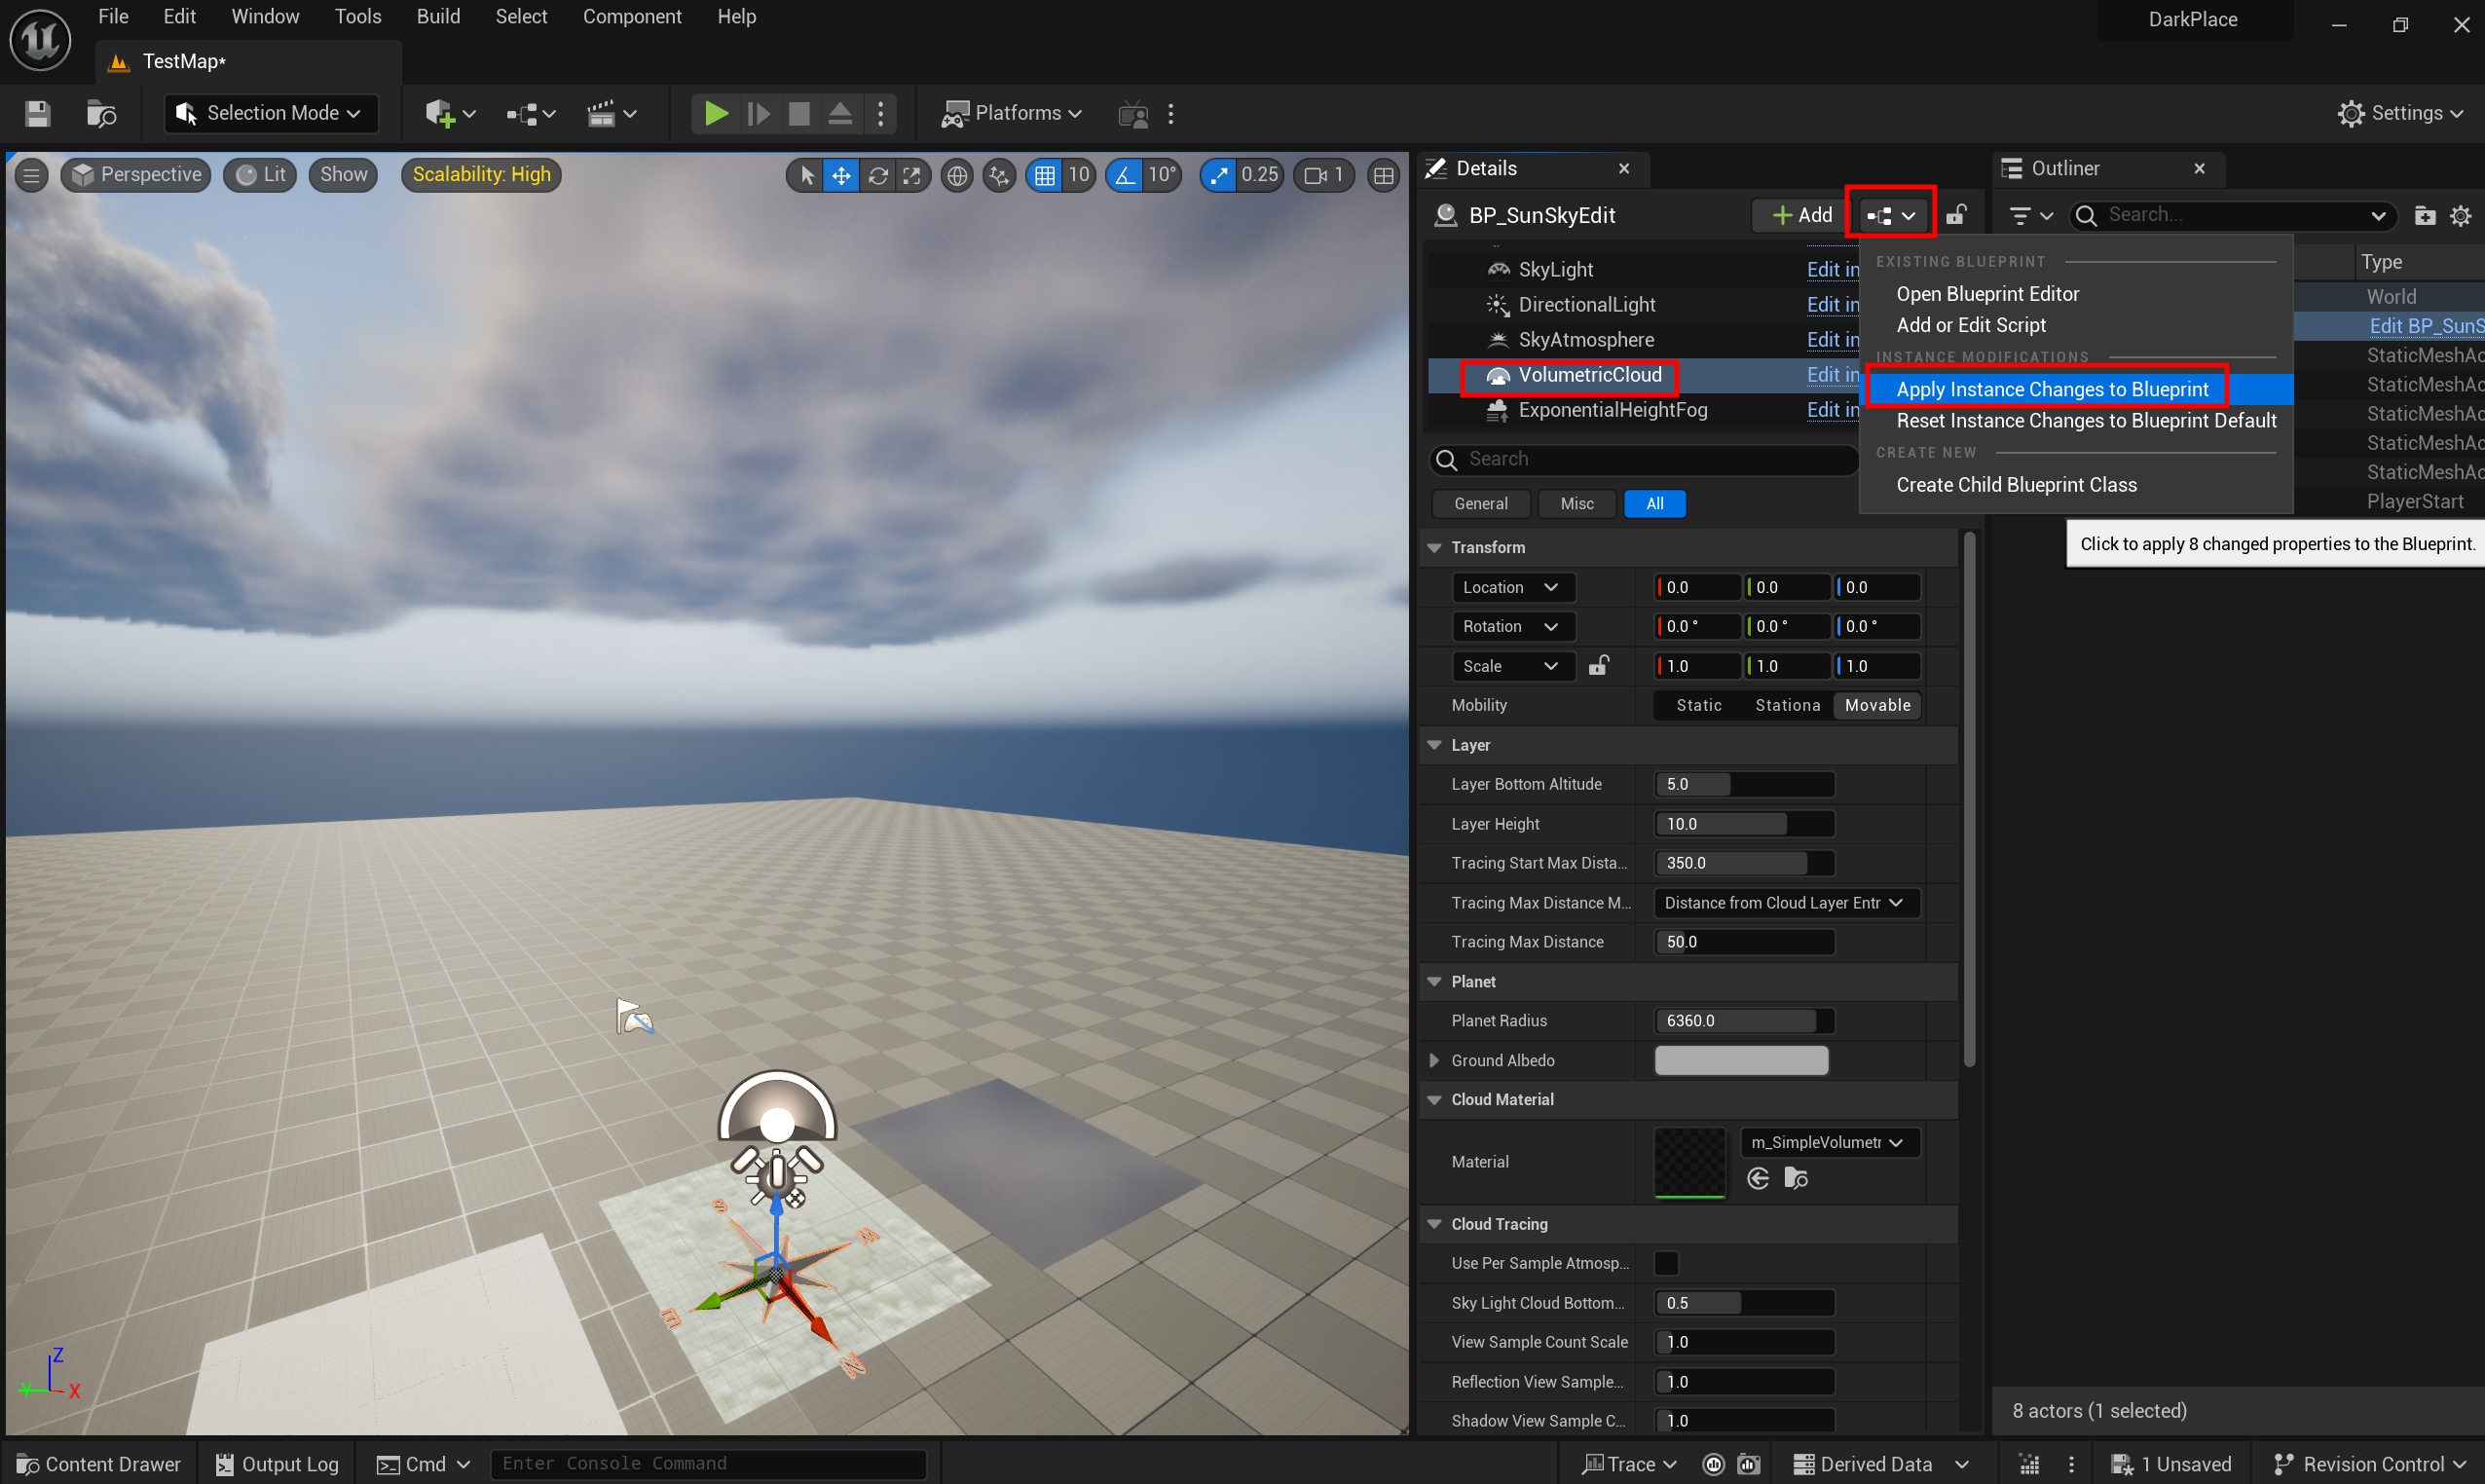Expand the Ground Albedo property

[x=1434, y=1060]
